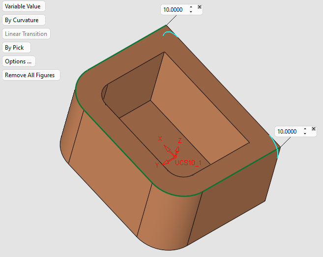The width and height of the screenshot is (323, 257).
Task: Click the right-side radius value field
Action: [x=288, y=132]
